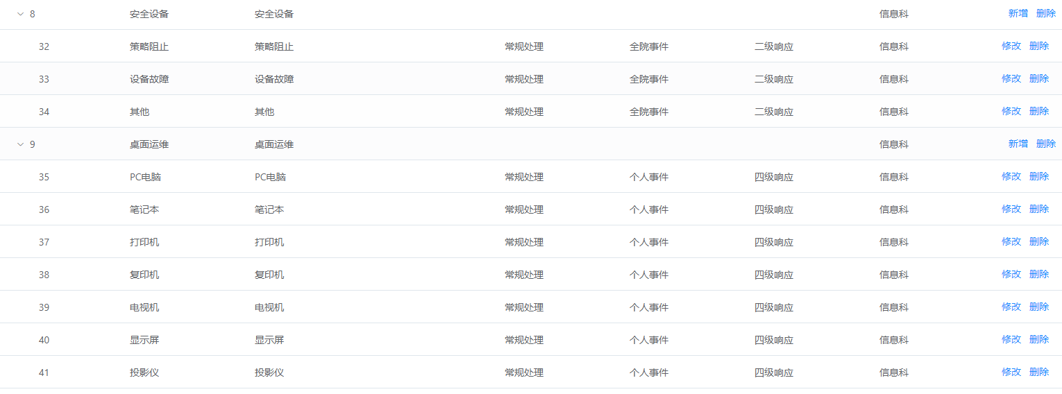Select the 桌面运维 name cell
The width and height of the screenshot is (1062, 394).
click(x=149, y=144)
